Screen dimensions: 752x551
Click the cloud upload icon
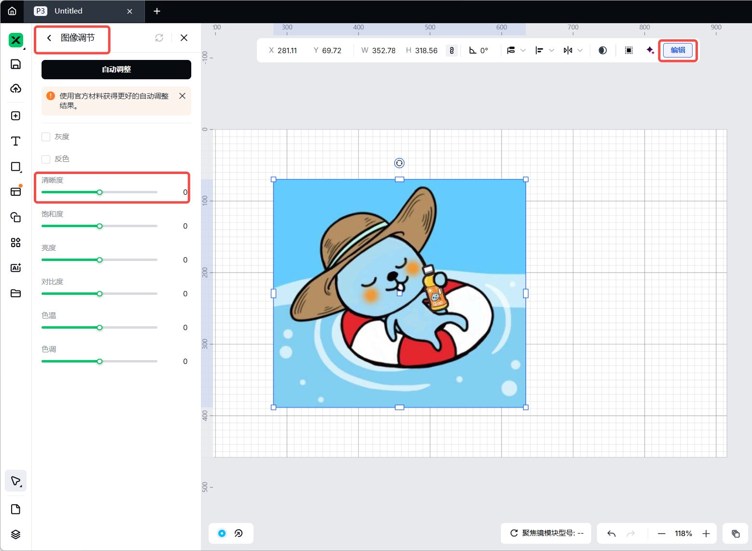15,88
